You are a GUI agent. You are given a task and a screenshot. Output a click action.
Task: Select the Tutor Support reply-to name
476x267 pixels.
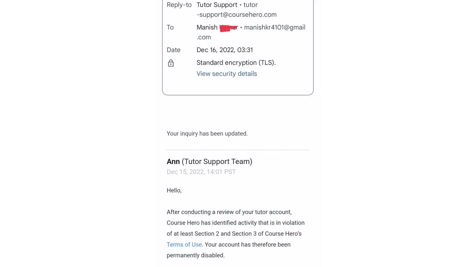click(217, 5)
